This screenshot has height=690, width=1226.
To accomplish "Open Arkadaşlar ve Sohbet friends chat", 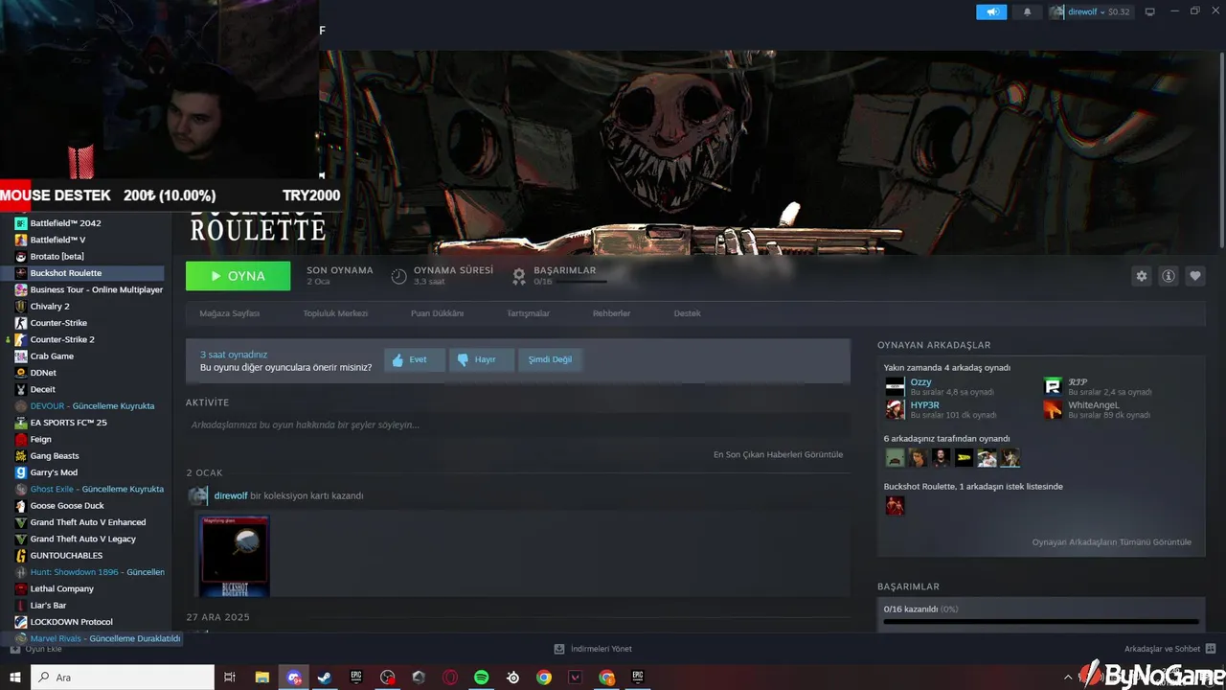I will [x=1170, y=649].
